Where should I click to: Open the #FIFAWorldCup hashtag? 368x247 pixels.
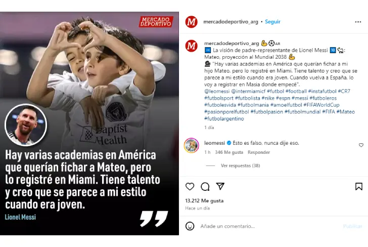(321, 105)
